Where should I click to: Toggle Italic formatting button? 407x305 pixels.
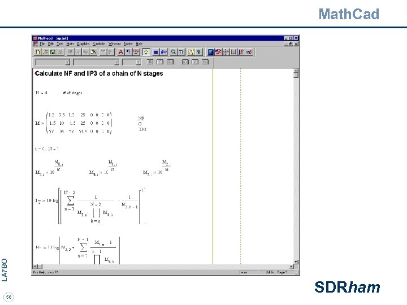(160, 62)
